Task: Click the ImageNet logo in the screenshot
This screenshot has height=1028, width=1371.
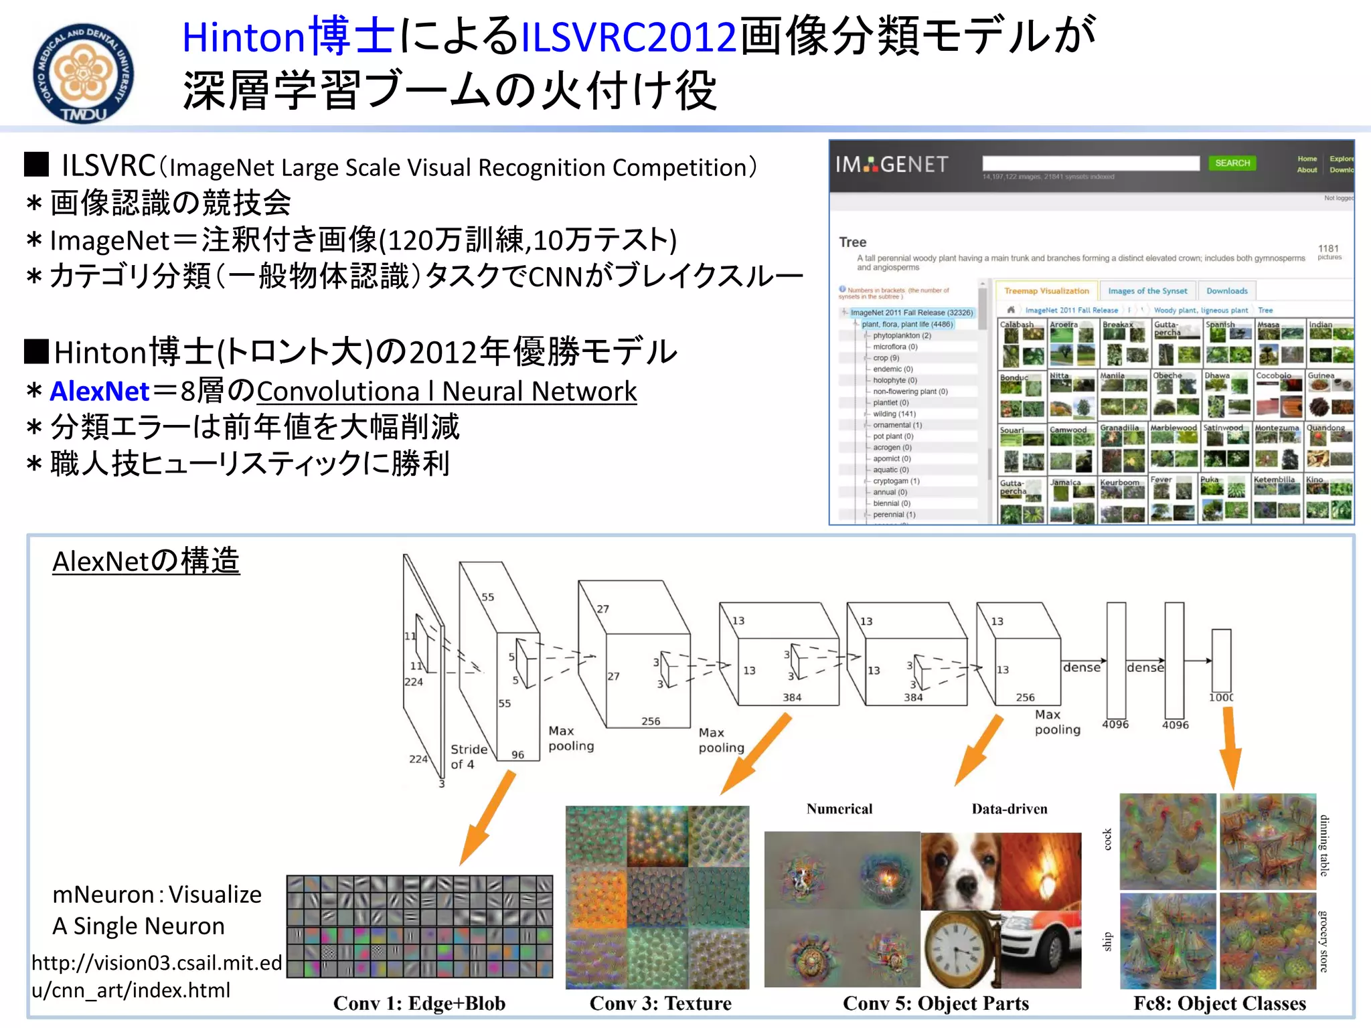Action: (892, 164)
